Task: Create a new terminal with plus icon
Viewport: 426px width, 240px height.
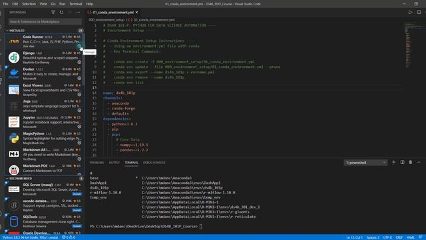Action: coord(393,162)
